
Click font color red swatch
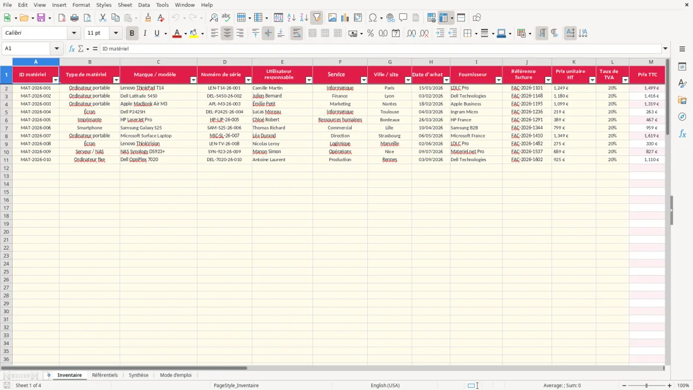pos(176,34)
